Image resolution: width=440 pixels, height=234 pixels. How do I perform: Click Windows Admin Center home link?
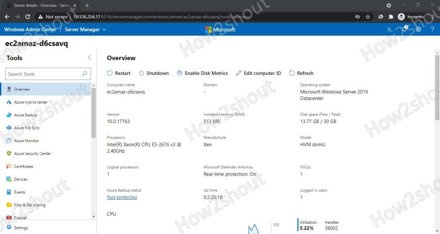coord(30,29)
